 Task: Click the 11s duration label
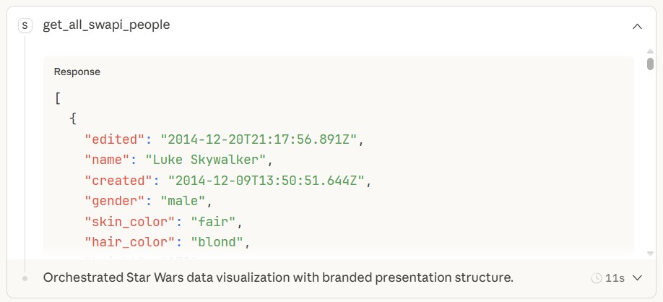615,277
